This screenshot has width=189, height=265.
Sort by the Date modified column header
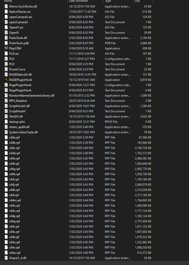click(78, 1)
